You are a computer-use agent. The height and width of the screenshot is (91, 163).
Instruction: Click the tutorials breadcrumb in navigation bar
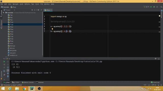[5, 7]
